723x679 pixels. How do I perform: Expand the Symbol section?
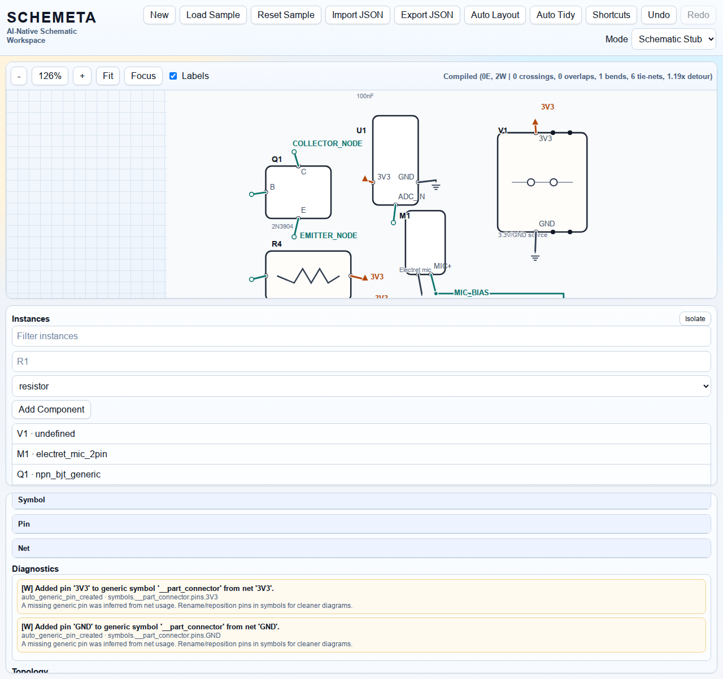(361, 500)
